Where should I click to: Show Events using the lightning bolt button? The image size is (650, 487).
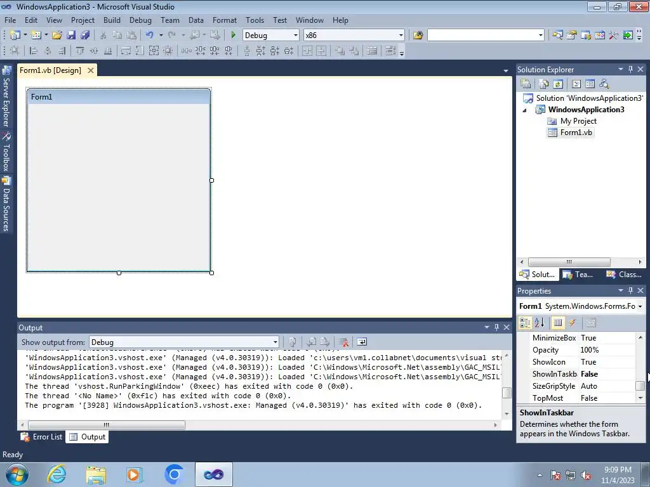(x=573, y=323)
